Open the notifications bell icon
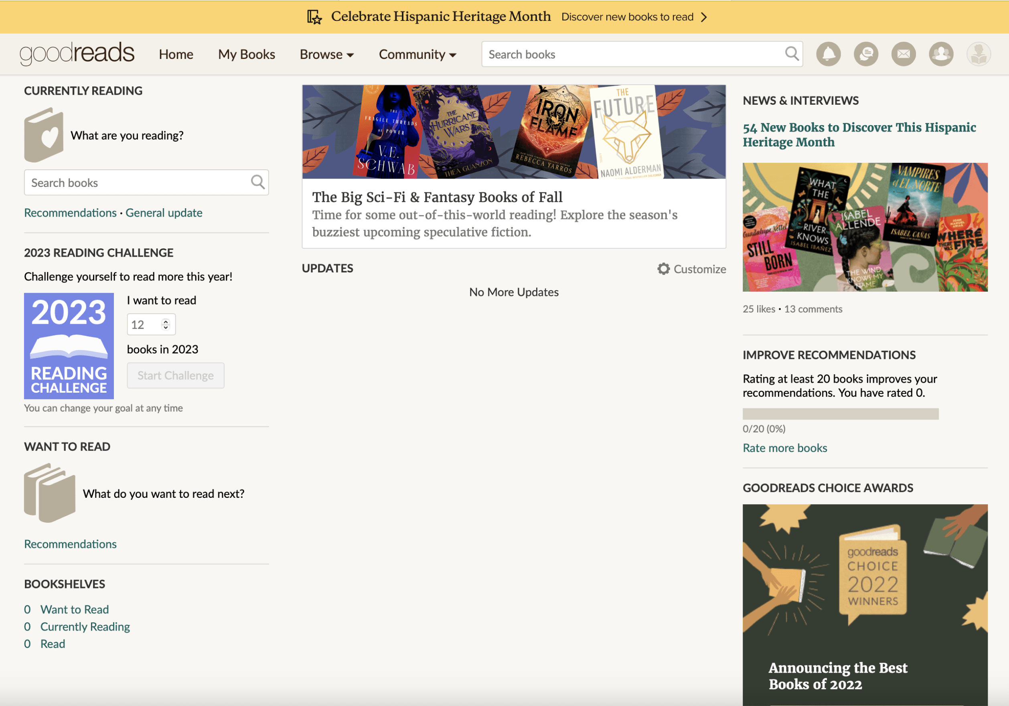 (828, 54)
